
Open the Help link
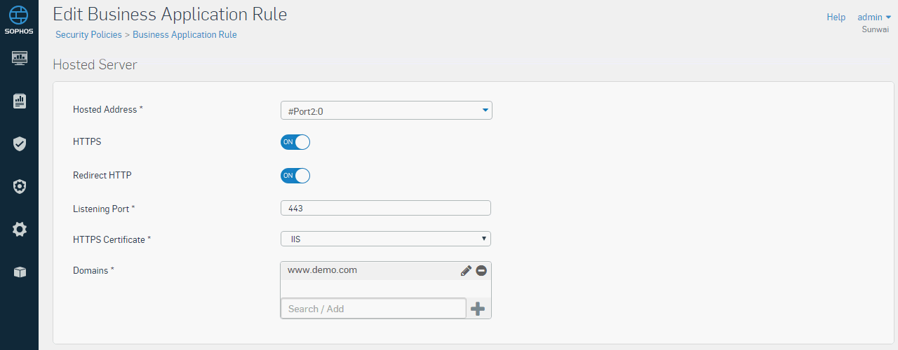click(836, 17)
